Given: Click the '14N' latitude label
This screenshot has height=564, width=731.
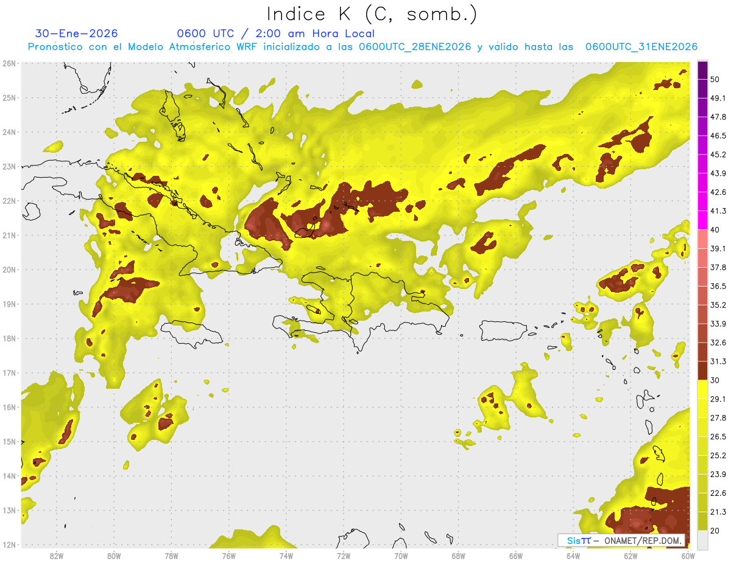Looking at the screenshot, I should tap(9, 476).
